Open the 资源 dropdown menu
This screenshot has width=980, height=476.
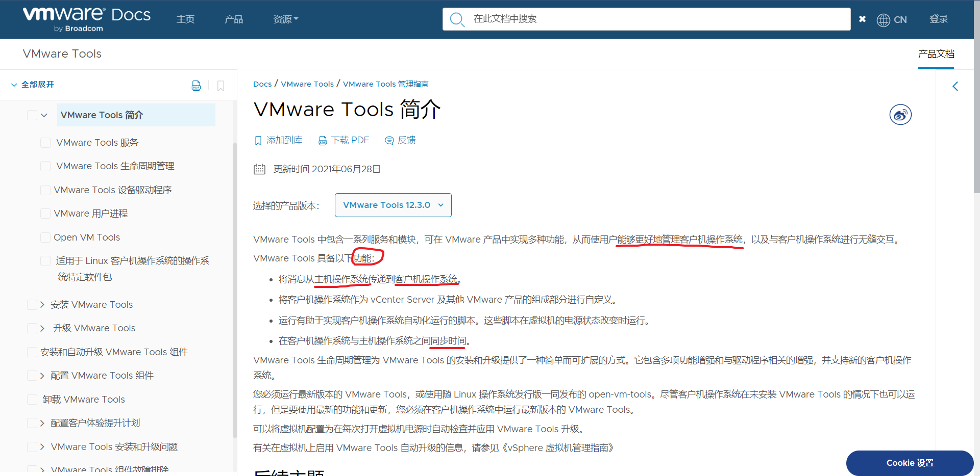pyautogui.click(x=285, y=19)
